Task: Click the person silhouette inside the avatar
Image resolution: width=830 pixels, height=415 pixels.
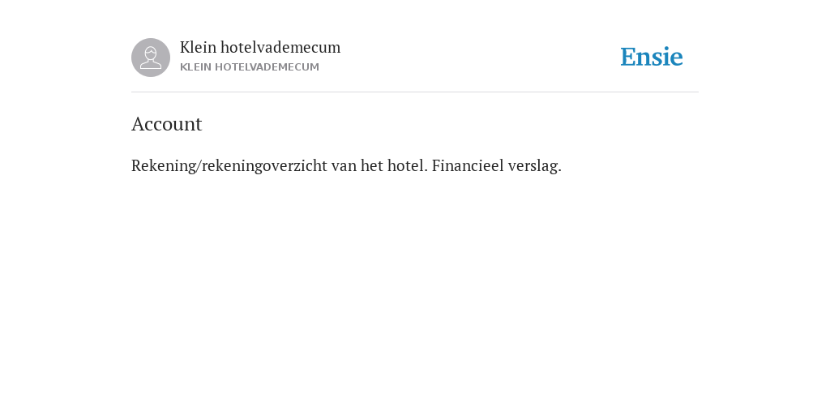Action: (x=151, y=58)
